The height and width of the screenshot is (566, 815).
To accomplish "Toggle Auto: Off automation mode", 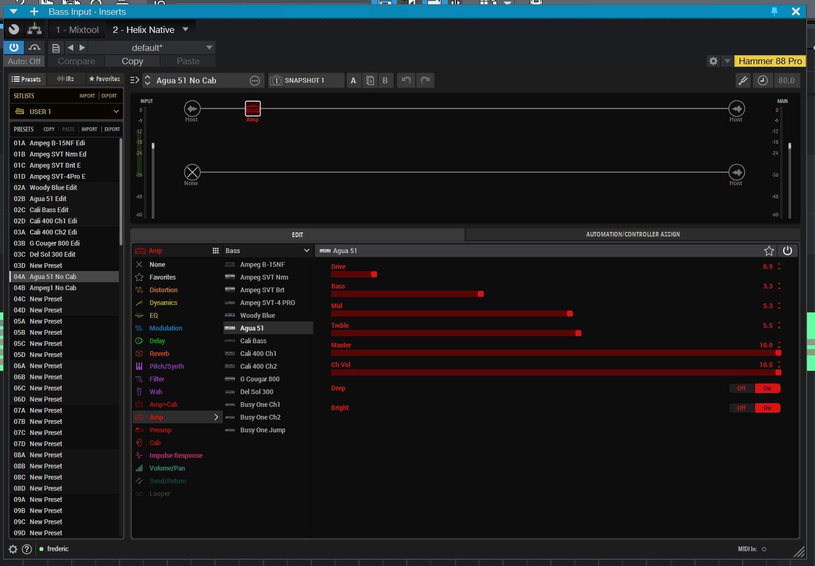I will pos(24,62).
